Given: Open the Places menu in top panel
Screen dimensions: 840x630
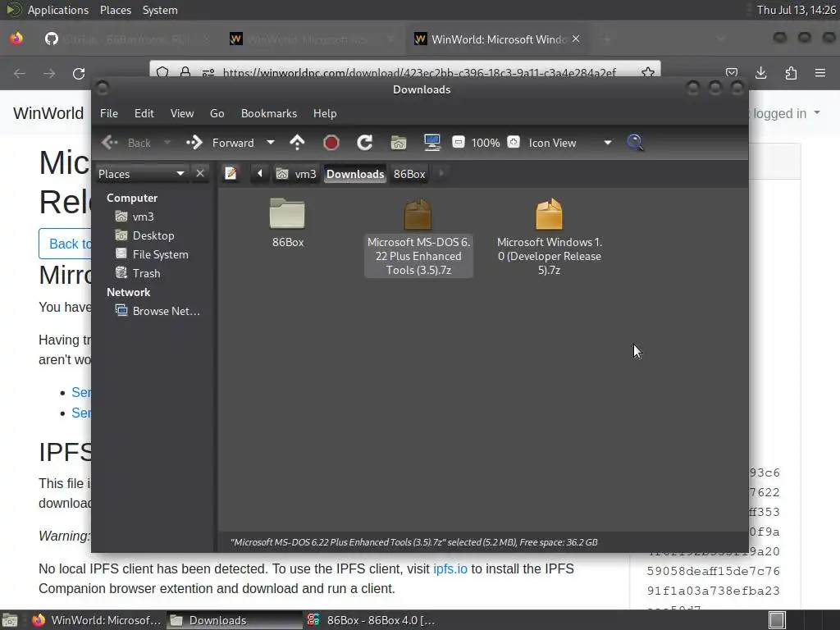Looking at the screenshot, I should [x=116, y=10].
